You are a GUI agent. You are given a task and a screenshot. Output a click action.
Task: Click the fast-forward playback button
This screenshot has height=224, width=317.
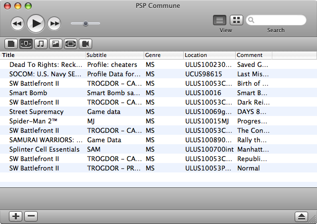tap(54, 24)
